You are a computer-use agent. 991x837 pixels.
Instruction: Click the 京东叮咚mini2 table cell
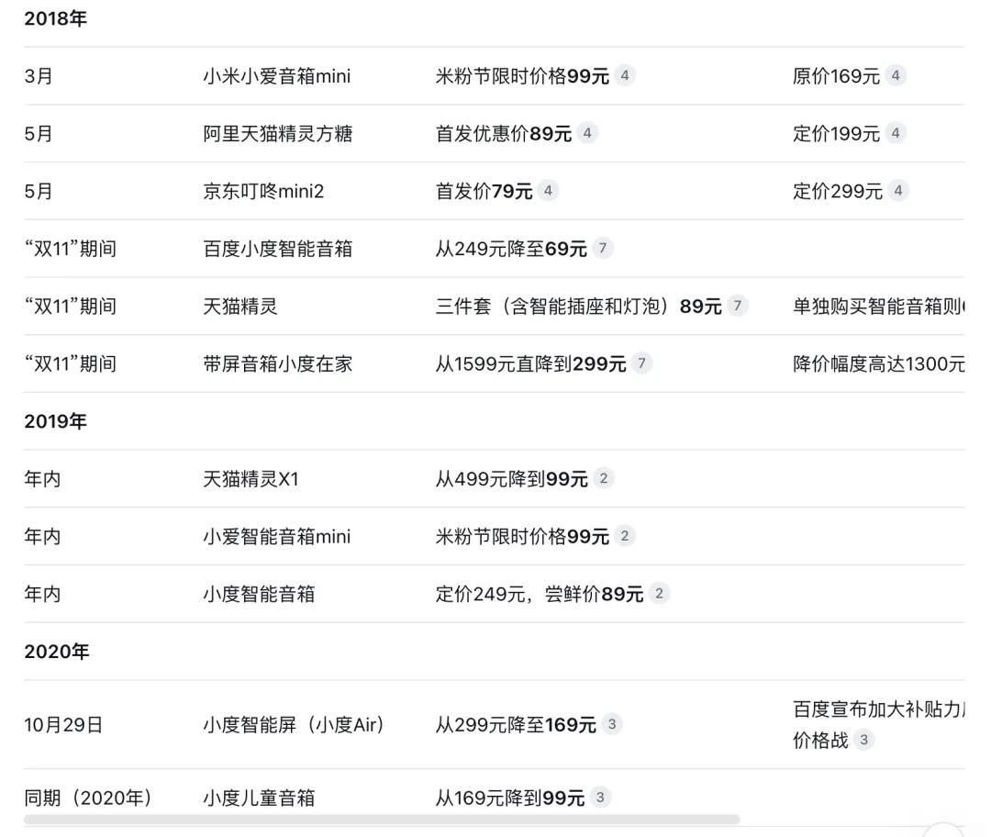pos(263,191)
